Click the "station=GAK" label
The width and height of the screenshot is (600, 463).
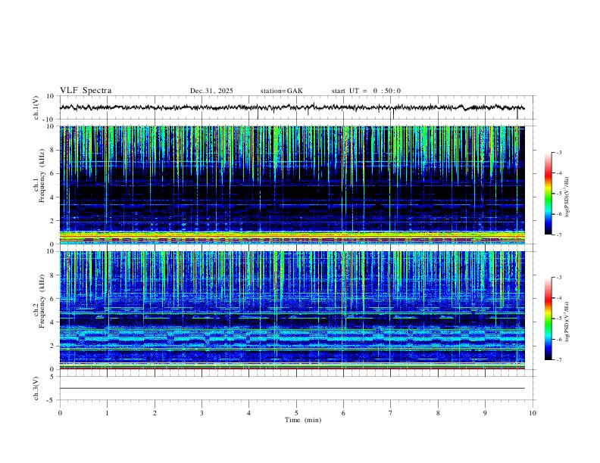pos(282,91)
